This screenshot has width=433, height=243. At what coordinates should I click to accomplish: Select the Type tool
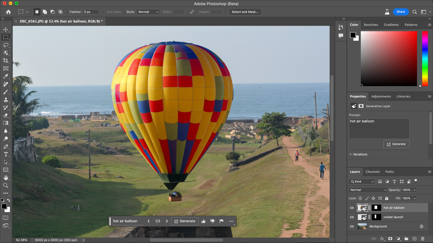(5, 154)
